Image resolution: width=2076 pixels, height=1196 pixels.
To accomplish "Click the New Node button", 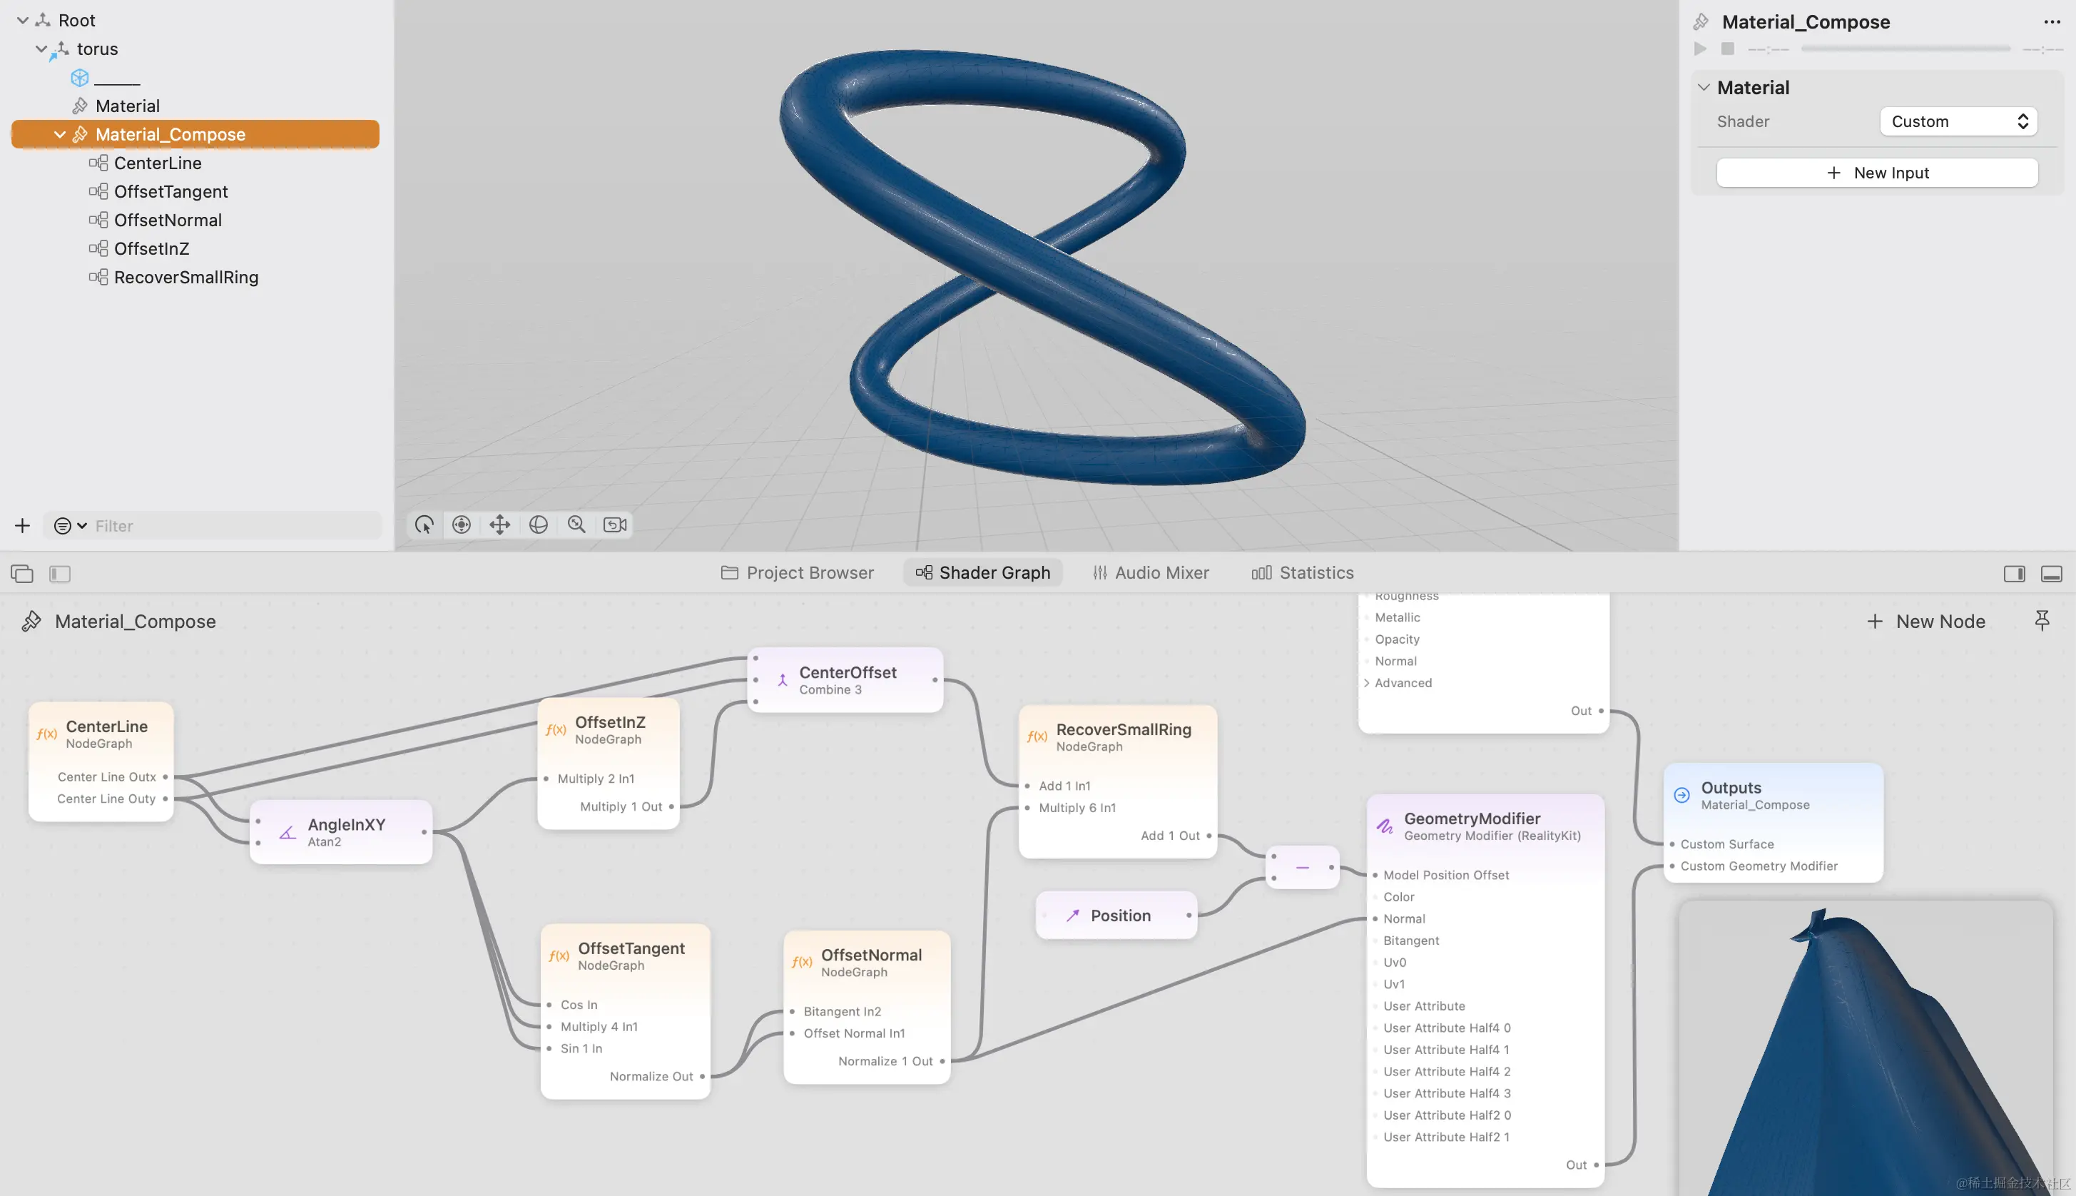I will [1925, 622].
